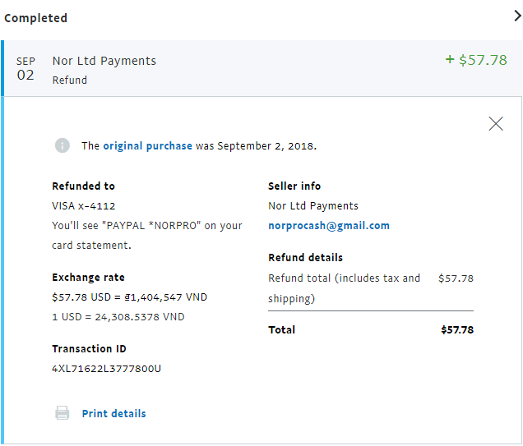Close the refund details panel
This screenshot has width=523, height=446.
coord(496,124)
